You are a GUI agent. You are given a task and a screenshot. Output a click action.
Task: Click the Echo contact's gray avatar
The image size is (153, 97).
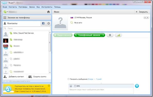6,34
